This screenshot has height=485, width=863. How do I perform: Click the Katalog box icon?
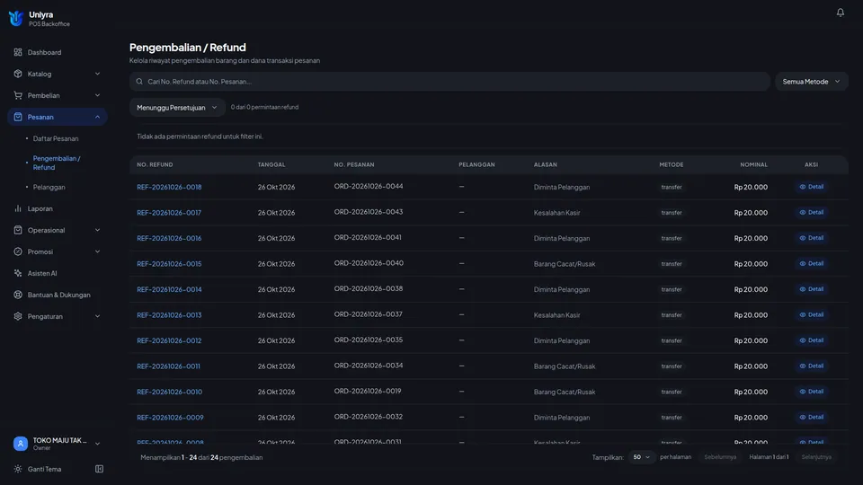point(18,74)
